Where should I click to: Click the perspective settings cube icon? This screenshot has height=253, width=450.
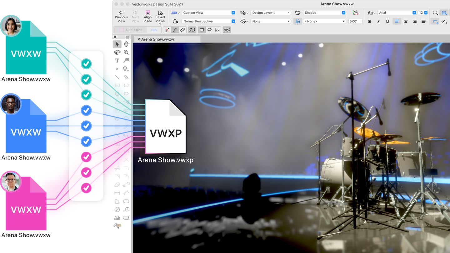click(x=176, y=21)
